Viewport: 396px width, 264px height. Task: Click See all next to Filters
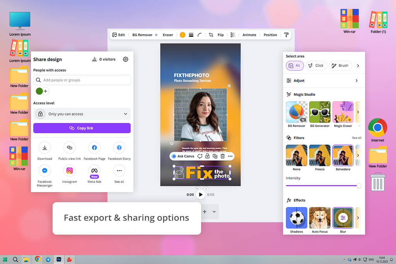pos(357,138)
